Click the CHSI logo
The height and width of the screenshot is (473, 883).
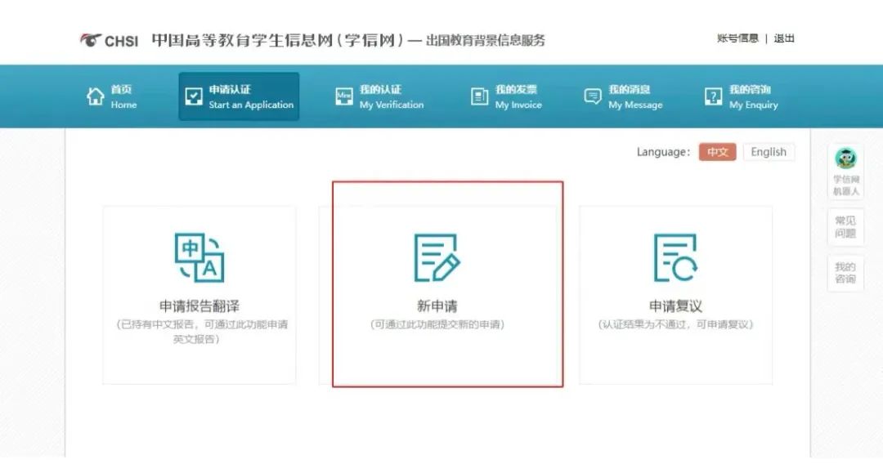click(109, 41)
